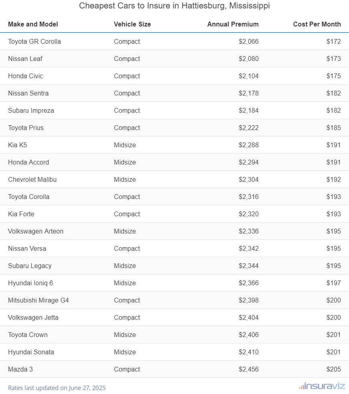Click the Cost Per Month column header
Viewport: 349px width, 394px height.
click(x=317, y=24)
